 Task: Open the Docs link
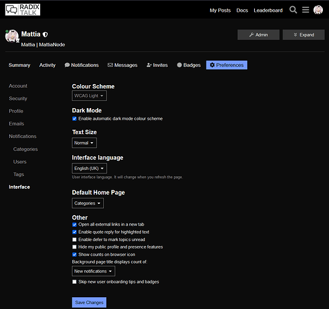point(242,11)
